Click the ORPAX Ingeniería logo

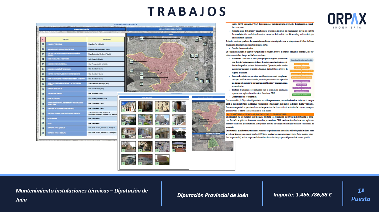pos(347,21)
